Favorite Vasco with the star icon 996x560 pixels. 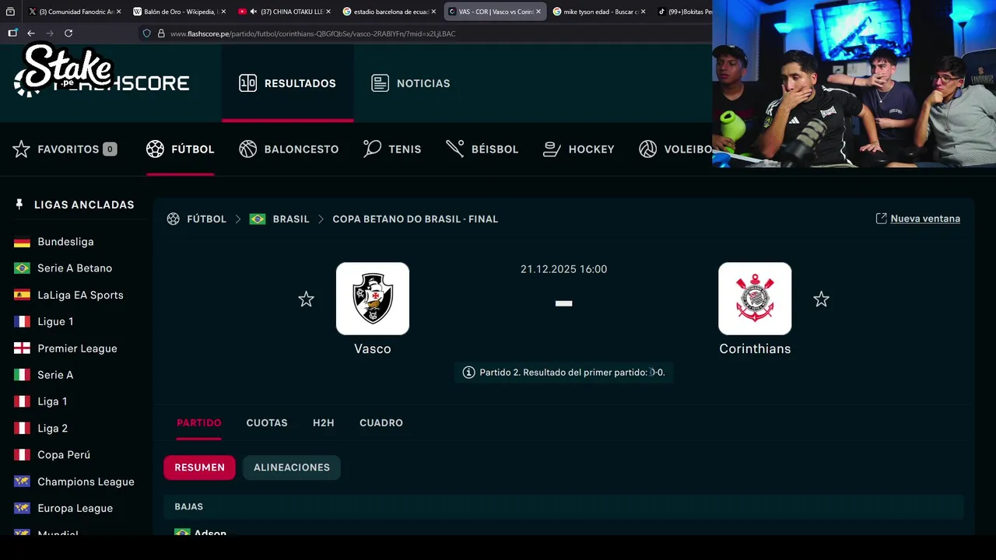click(306, 299)
